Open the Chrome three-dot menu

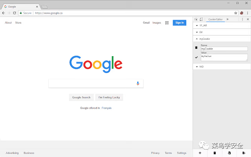click(247, 13)
